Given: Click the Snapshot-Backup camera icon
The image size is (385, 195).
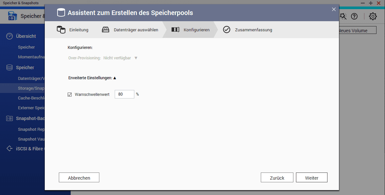Looking at the screenshot, I should (x=9, y=119).
